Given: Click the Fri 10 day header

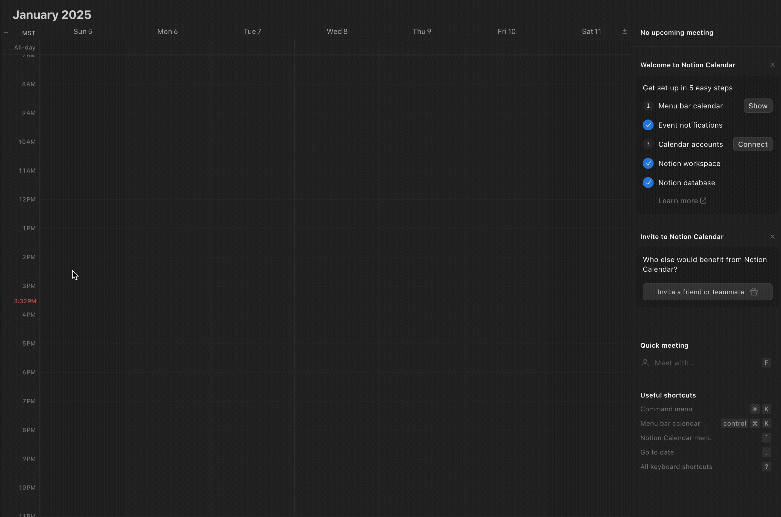Looking at the screenshot, I should coord(506,32).
